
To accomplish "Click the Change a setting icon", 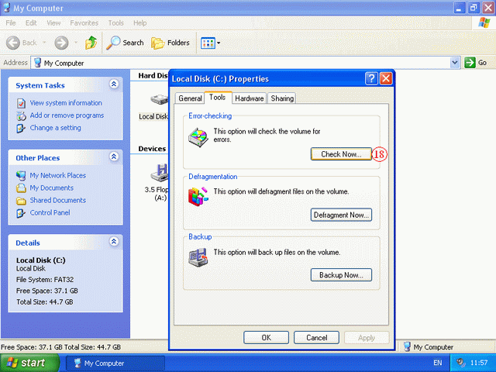I will (21, 129).
